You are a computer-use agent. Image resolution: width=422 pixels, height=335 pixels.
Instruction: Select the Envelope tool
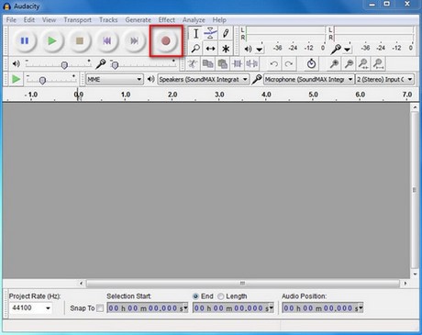(210, 33)
